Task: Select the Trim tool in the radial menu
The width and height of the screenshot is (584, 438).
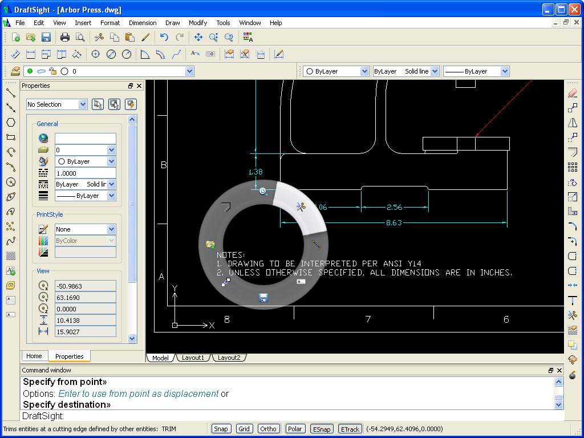Action: tap(301, 206)
